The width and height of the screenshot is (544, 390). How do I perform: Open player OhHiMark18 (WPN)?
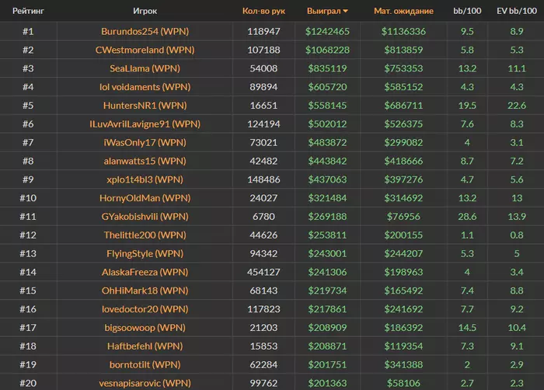pyautogui.click(x=145, y=291)
